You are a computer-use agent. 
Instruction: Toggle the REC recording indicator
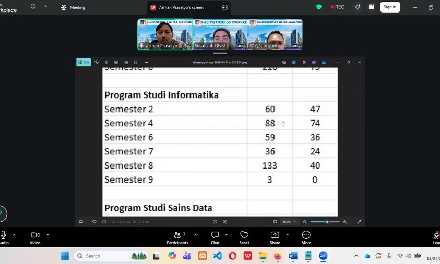pos(338,7)
